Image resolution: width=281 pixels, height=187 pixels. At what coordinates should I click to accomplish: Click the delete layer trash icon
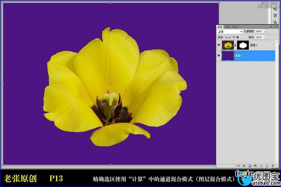pyautogui.click(x=272, y=166)
